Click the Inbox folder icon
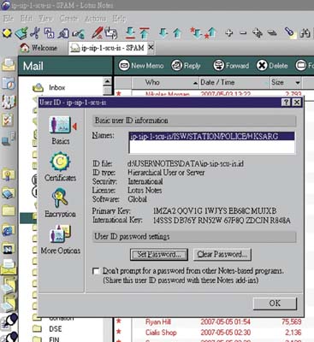 click(x=38, y=87)
